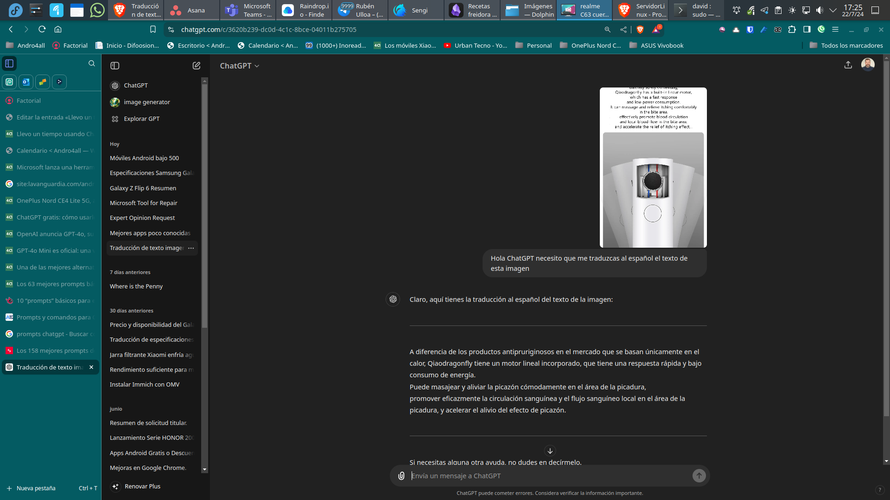Open Brave Shields lion icon

coord(640,30)
